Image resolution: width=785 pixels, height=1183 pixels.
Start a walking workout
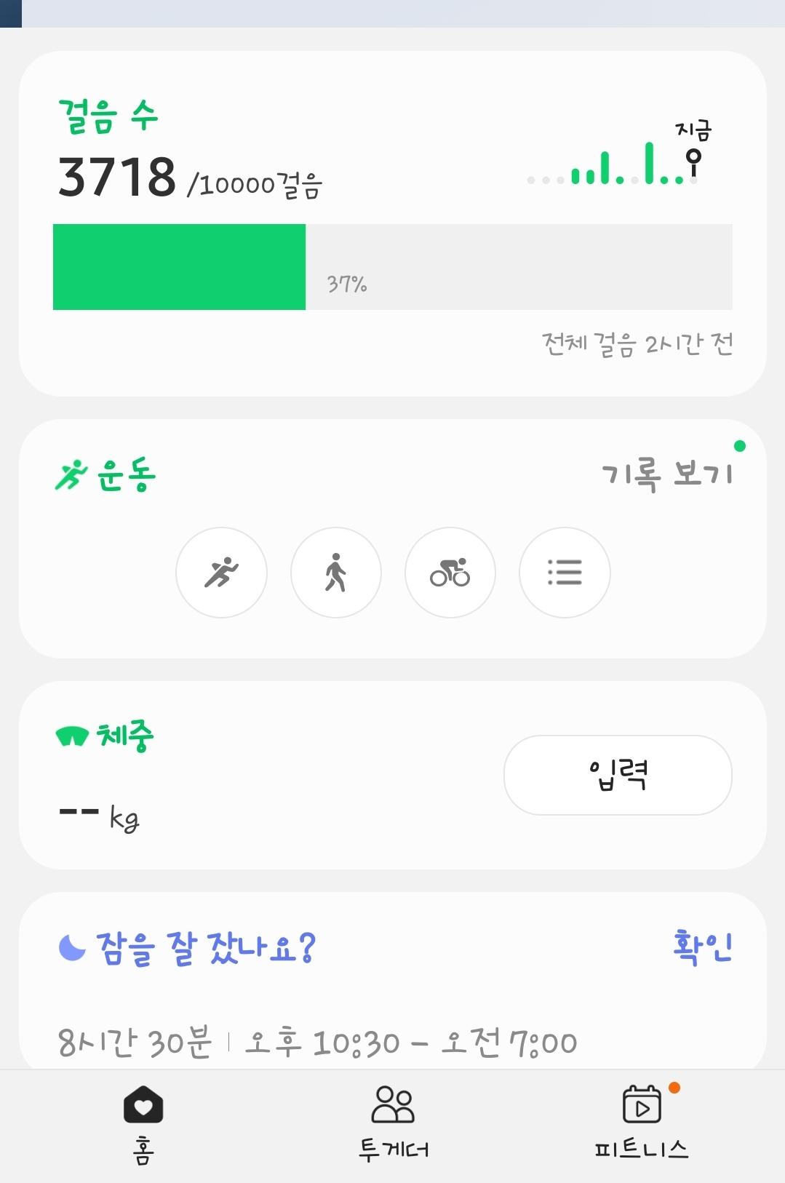pos(335,573)
